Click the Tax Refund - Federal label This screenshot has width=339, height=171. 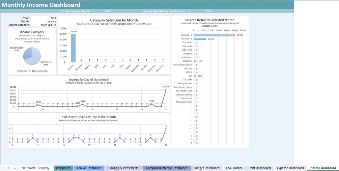(183, 87)
